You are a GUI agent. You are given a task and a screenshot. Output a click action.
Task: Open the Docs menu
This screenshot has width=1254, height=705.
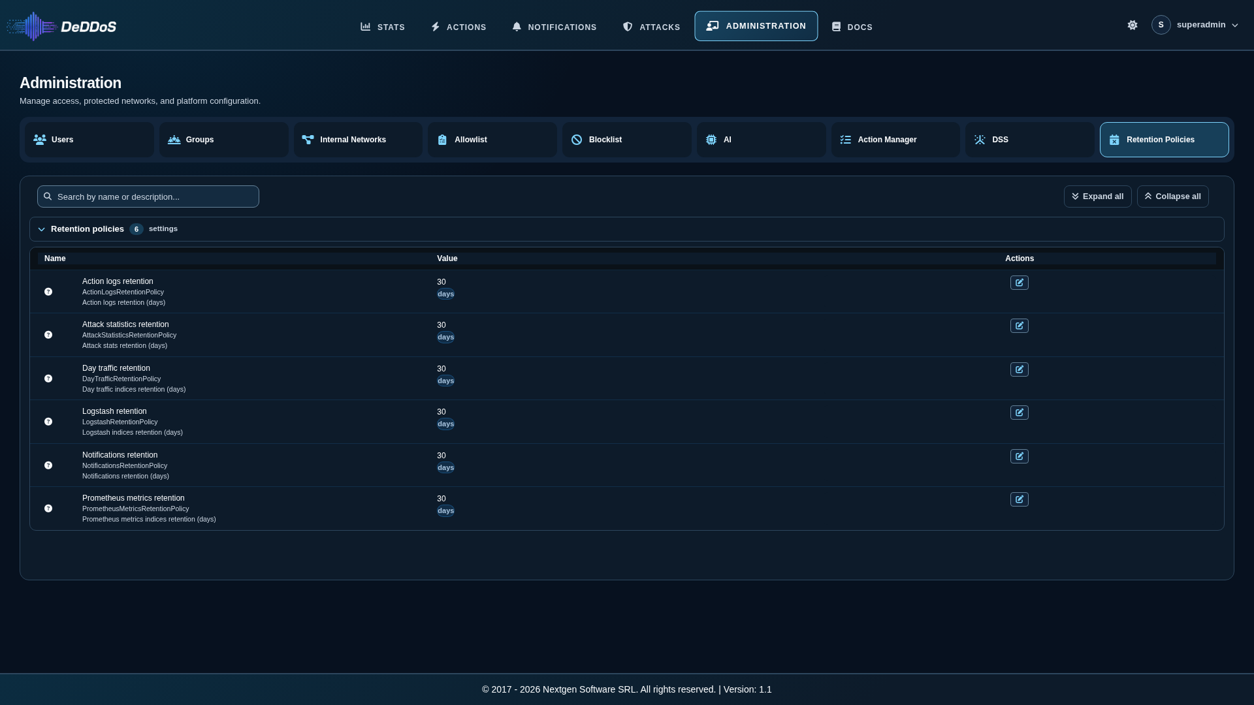tap(852, 27)
